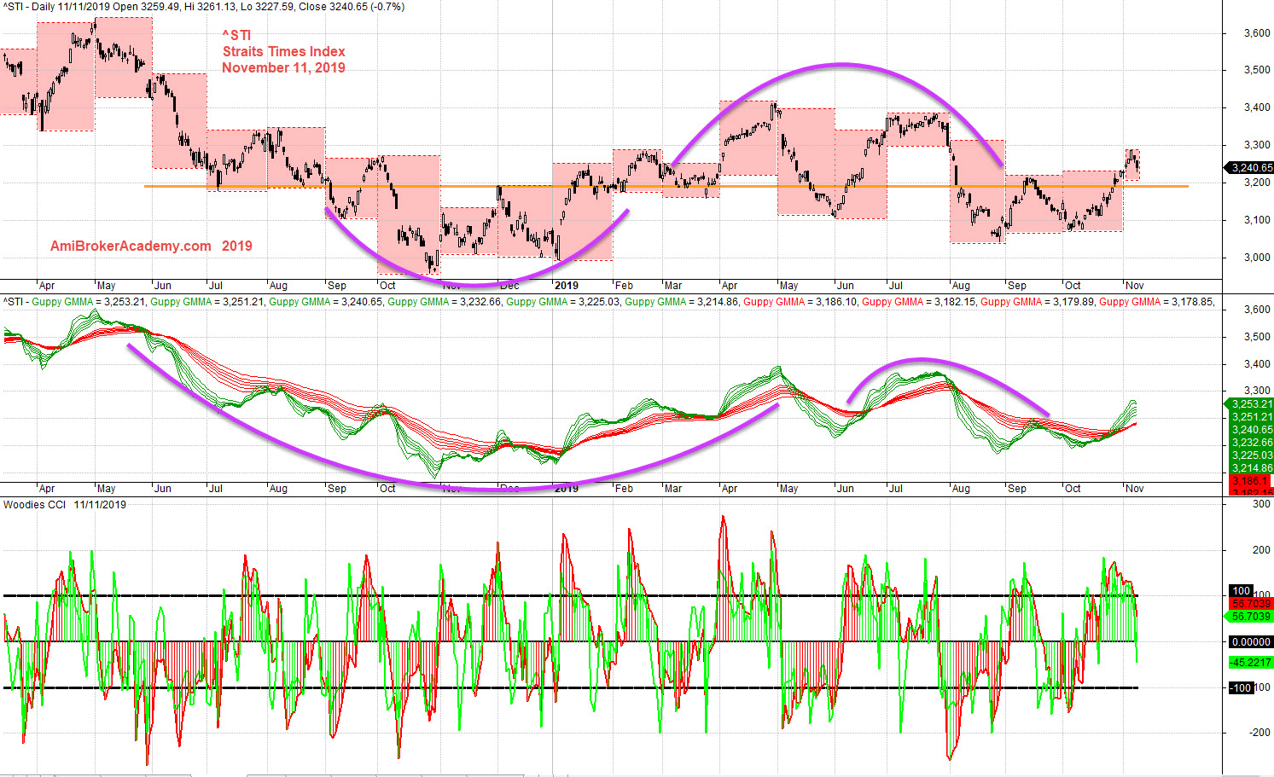Select the black 100 level tag in CCI pane
This screenshot has height=777, width=1274.
pos(1241,591)
